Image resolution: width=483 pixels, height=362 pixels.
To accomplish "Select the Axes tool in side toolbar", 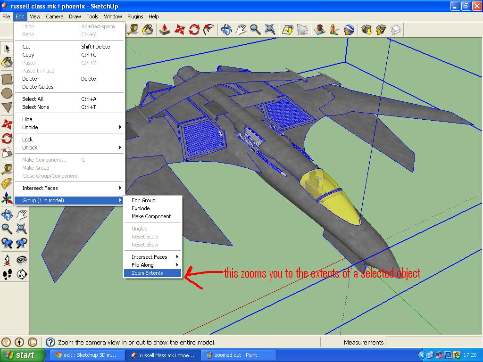I will pyautogui.click(x=7, y=198).
